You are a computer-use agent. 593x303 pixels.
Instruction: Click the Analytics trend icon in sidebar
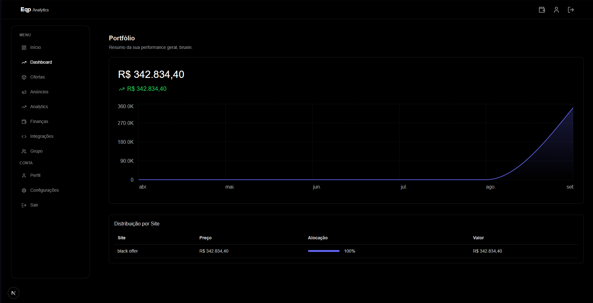24,107
